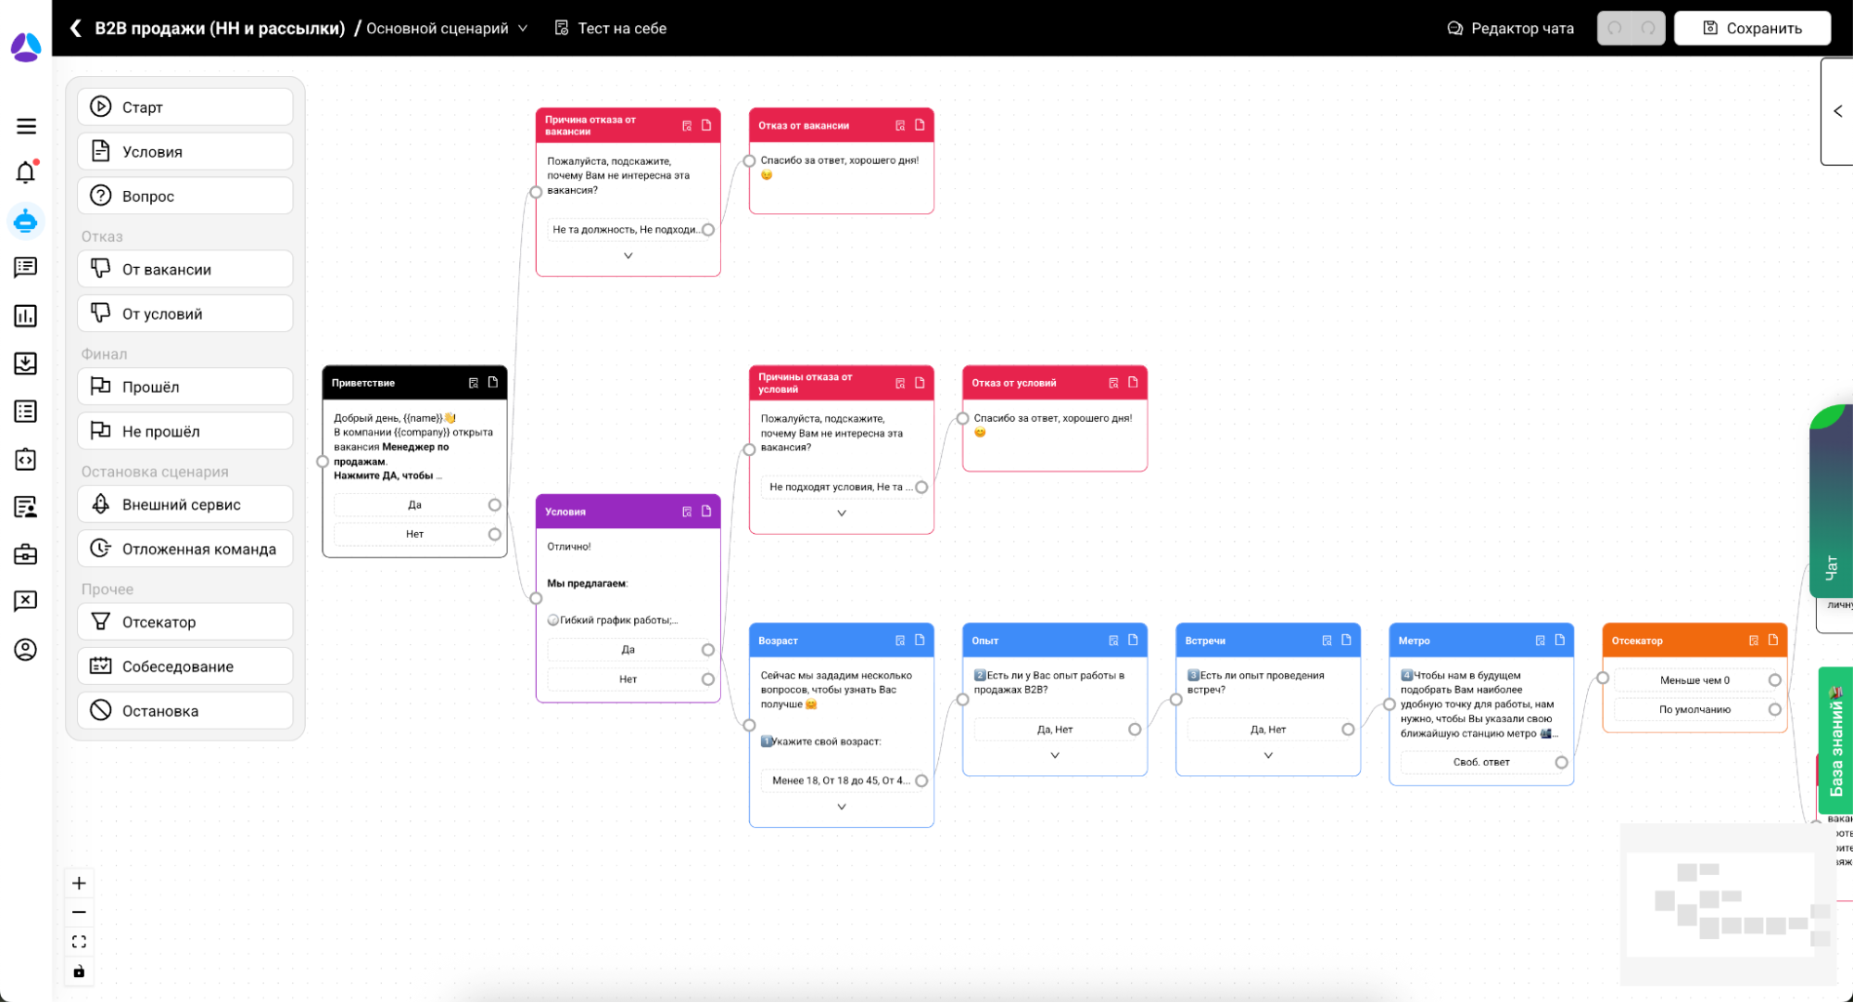Screen dimensions: 1853x1003
Task: Click the notifications bell icon in sidebar
Action: click(x=26, y=172)
